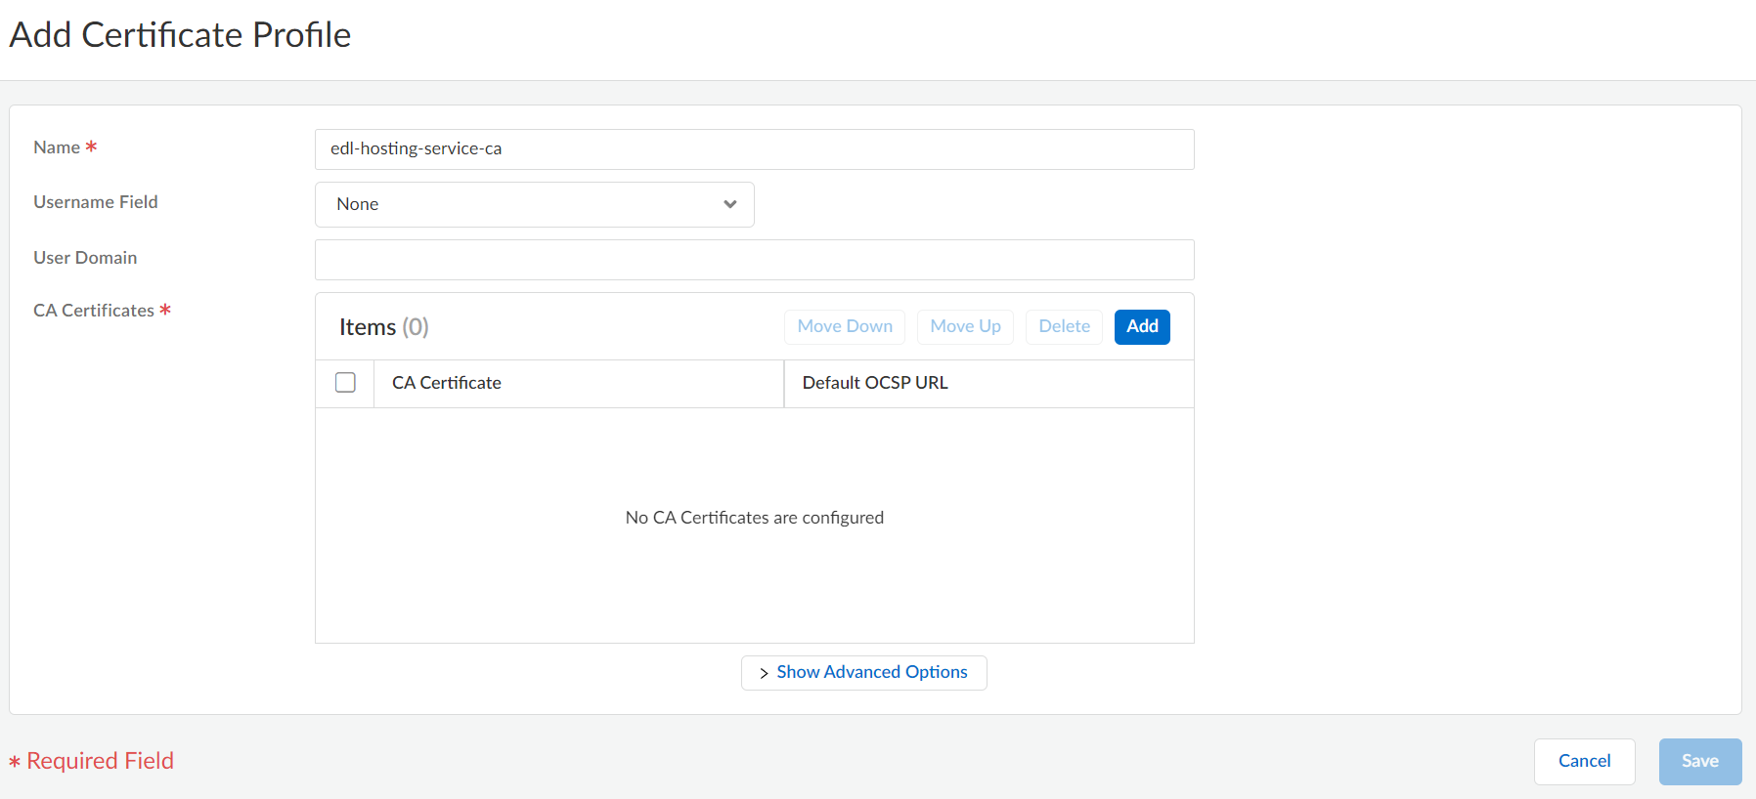Click the Name input field
Viewport: 1756px width, 799px height.
pos(753,149)
